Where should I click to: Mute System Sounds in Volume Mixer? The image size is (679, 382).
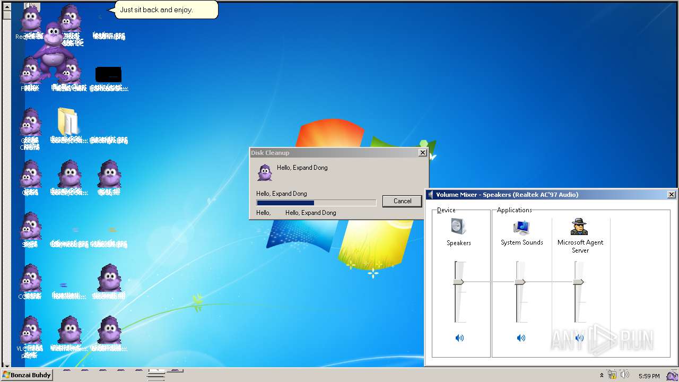point(521,338)
